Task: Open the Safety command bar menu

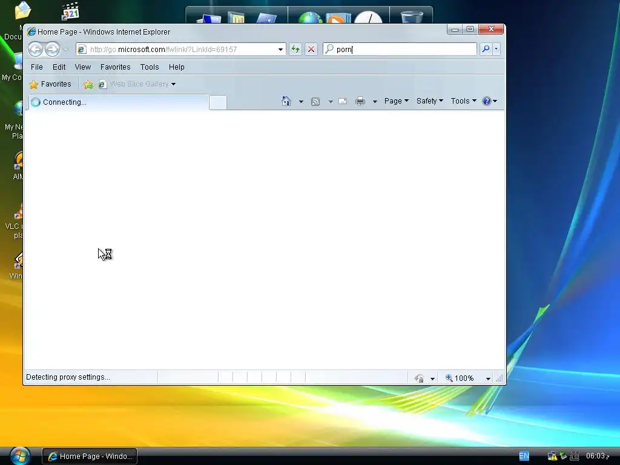Action: click(x=430, y=101)
